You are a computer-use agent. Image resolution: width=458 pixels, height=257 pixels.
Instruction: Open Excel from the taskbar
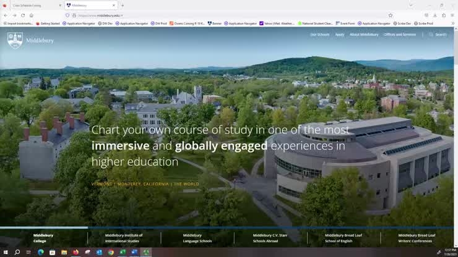coord(123,252)
